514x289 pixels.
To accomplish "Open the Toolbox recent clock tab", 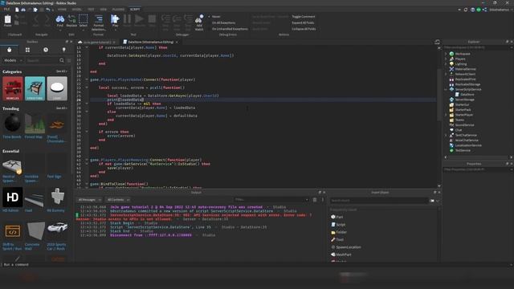I will click(46, 50).
